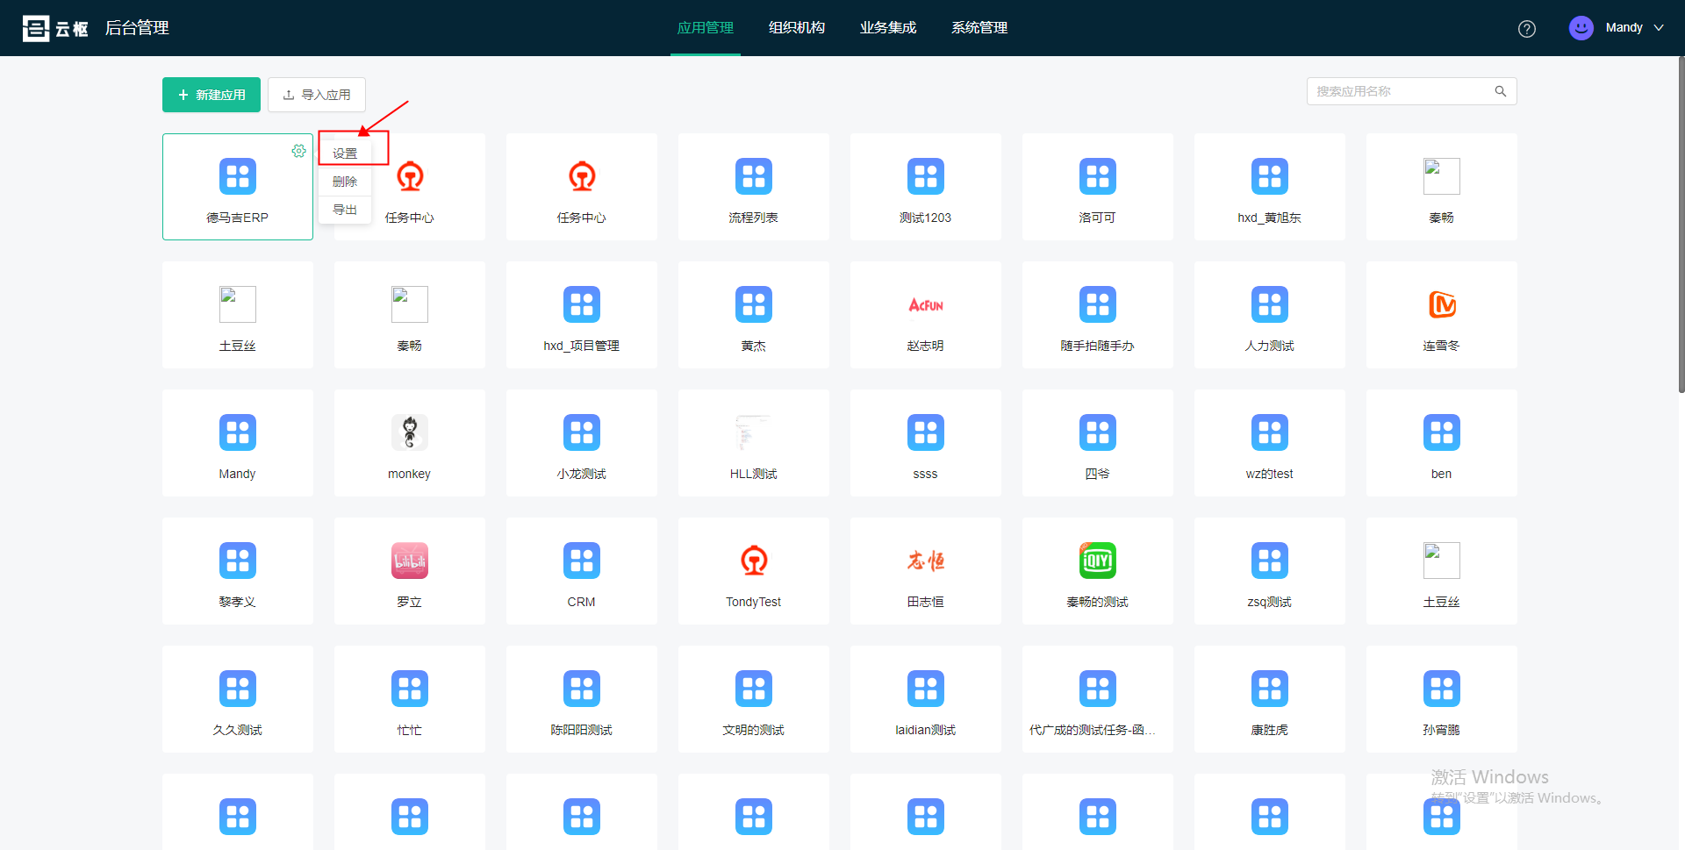Open the 洛可可 app icon
Image resolution: width=1685 pixels, height=850 pixels.
[x=1098, y=176]
